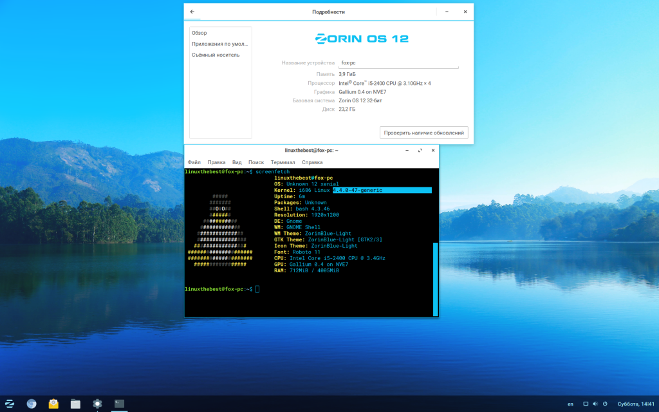
Task: Close the Подробности window
Action: 465,12
